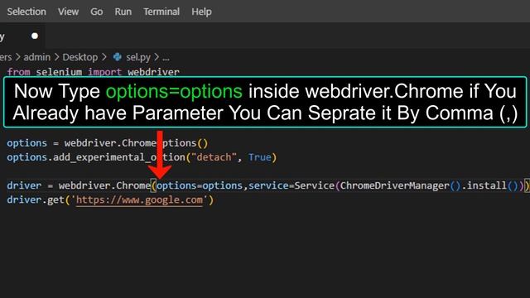Click the 'driver' variable on the webdriver.Chrome line

(x=24, y=185)
